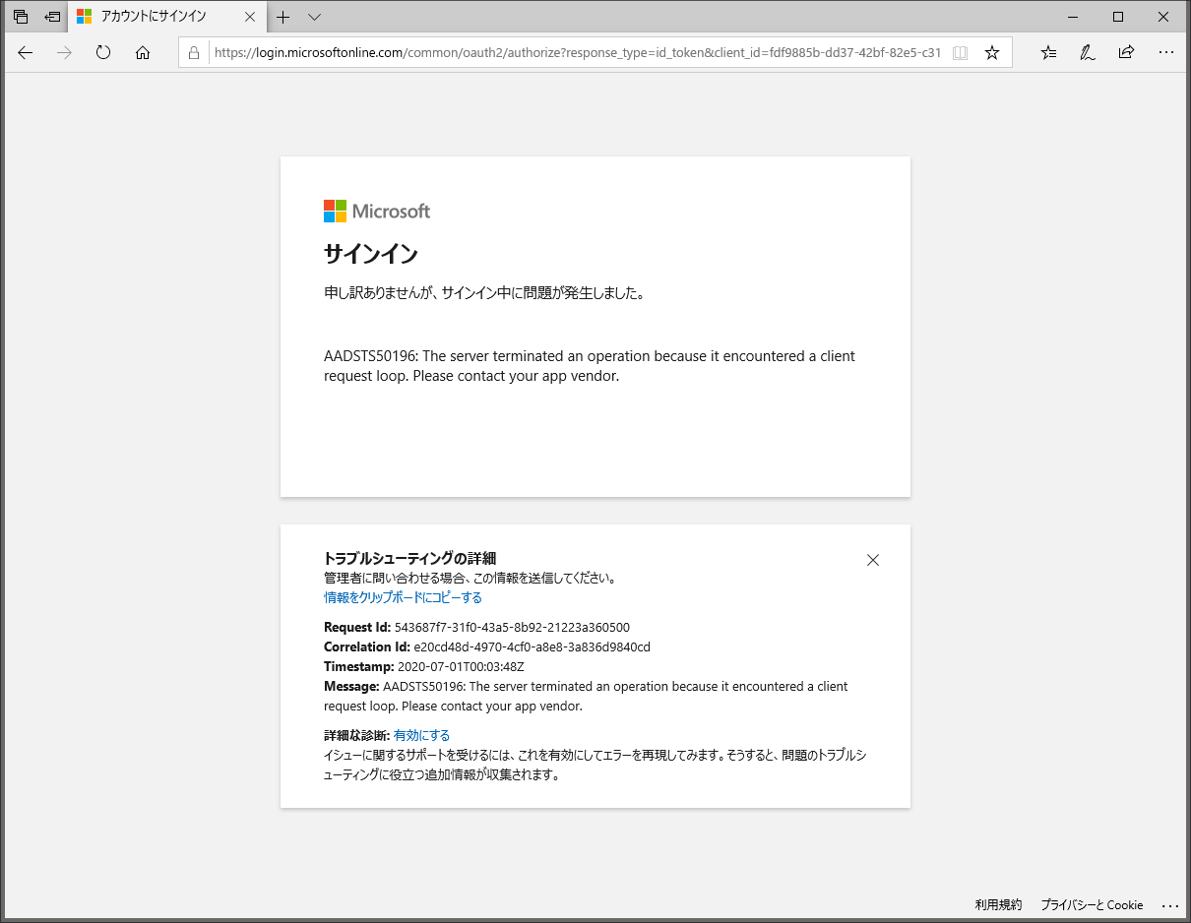Screen dimensions: 1191x923
Task: Click the 申し訳ありませんが error sentence
Action: click(x=483, y=293)
